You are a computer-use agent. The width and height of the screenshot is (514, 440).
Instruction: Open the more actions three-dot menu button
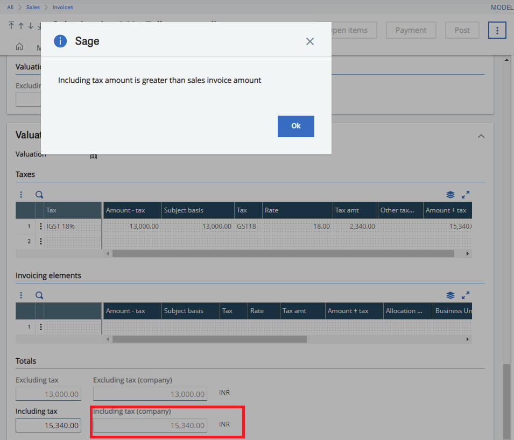[x=497, y=30]
